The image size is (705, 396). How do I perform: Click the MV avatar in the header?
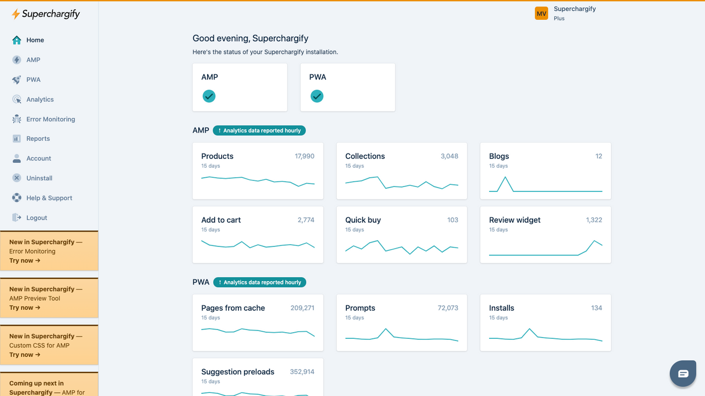(x=541, y=12)
